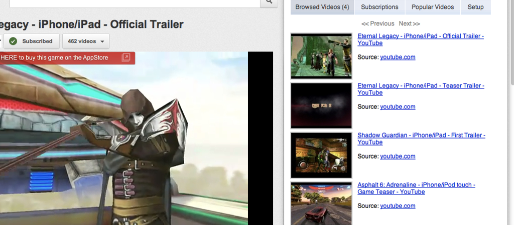Open Eternal Legacy Official Trailer link
This screenshot has height=225, width=514.
421,39
